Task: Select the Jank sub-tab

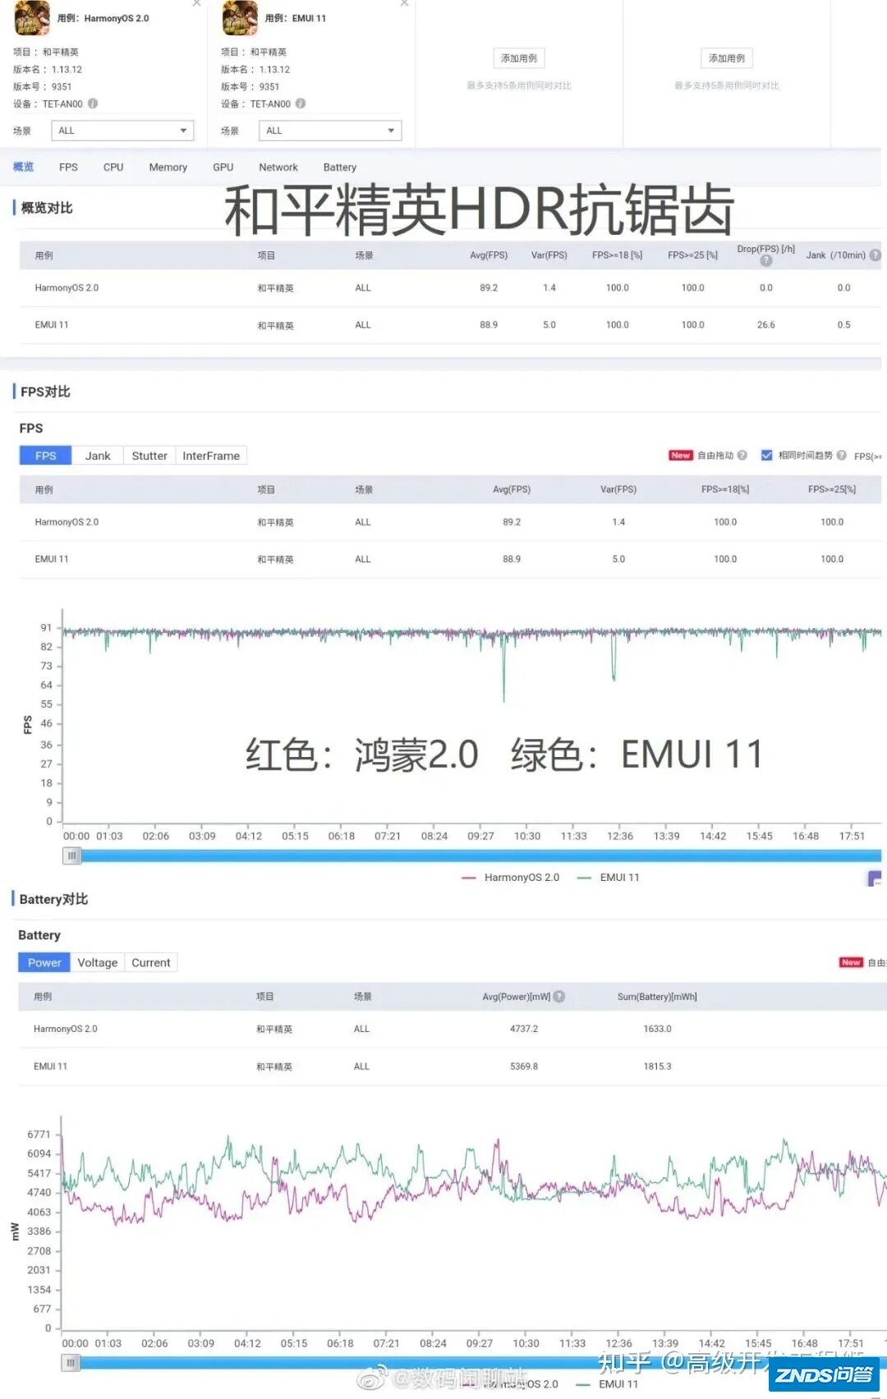Action: [98, 456]
